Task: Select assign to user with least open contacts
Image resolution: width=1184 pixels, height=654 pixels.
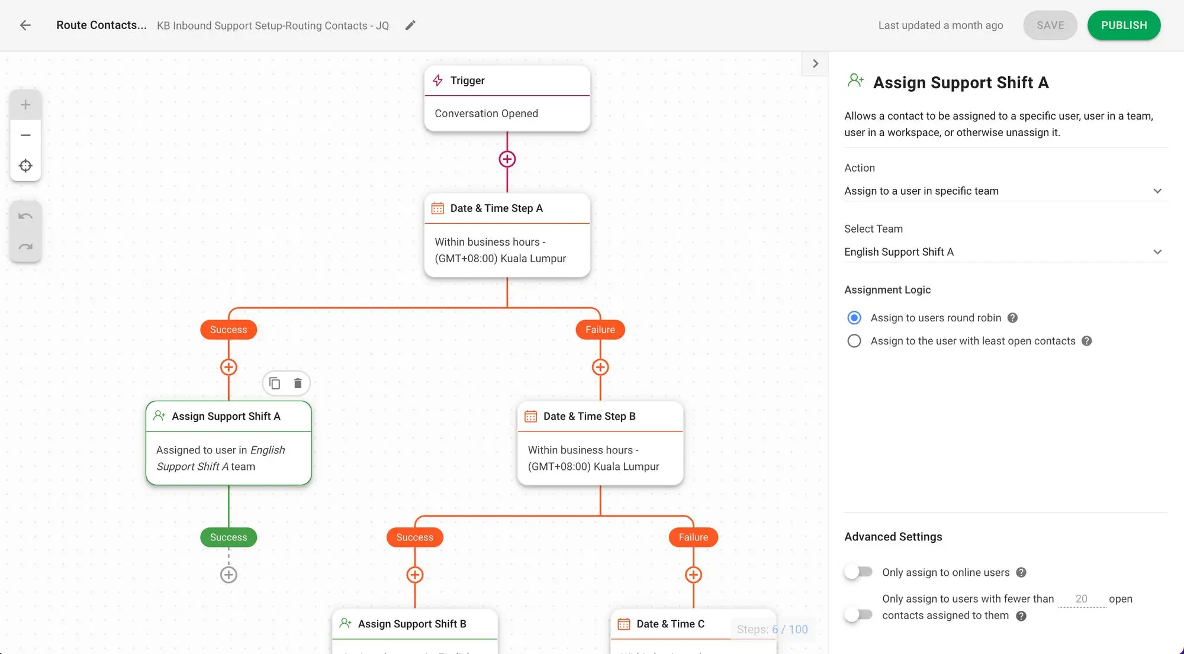Action: pos(855,341)
